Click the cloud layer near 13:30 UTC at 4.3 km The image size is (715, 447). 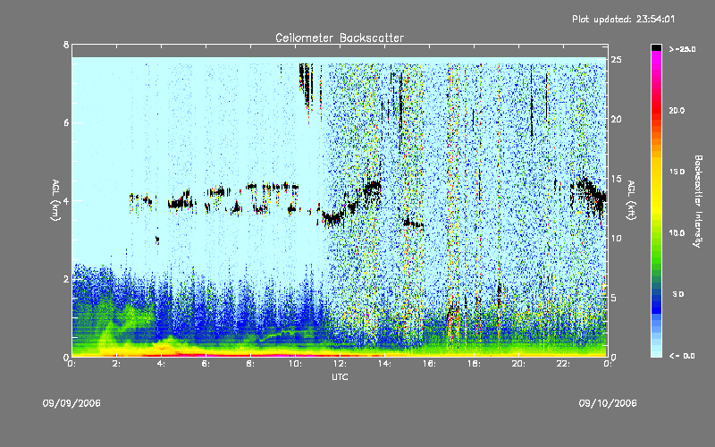click(x=373, y=187)
